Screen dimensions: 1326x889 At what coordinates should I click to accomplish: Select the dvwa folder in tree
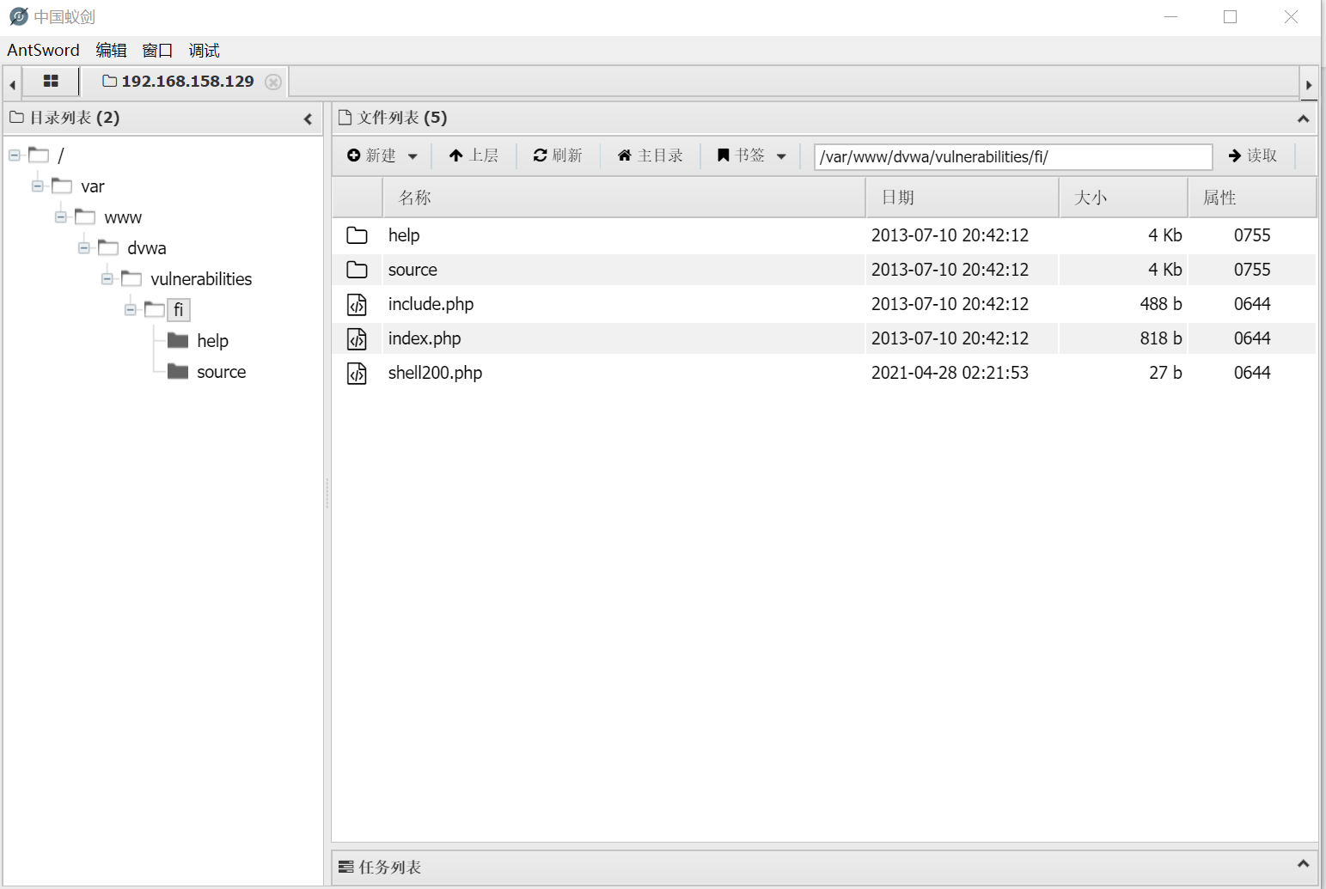pos(147,248)
